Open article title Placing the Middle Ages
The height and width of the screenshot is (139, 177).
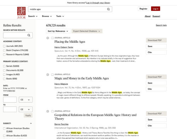(x=70, y=42)
